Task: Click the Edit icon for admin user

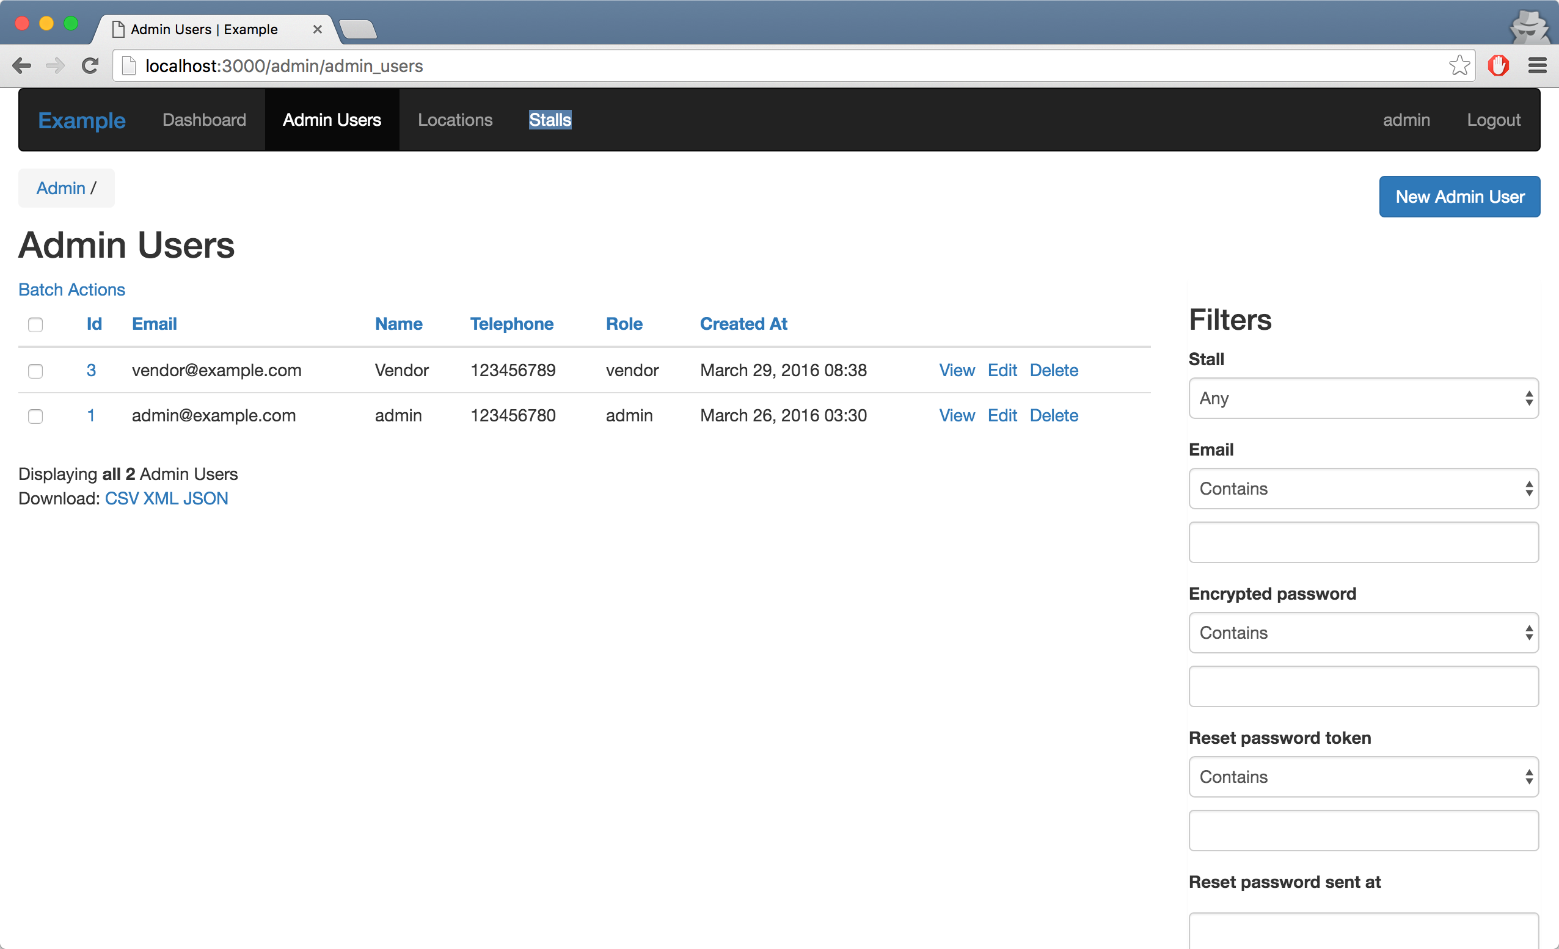Action: pos(1003,415)
